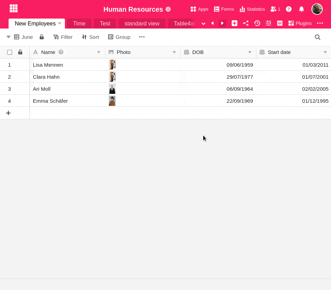Open the help question mark icon

(x=289, y=9)
